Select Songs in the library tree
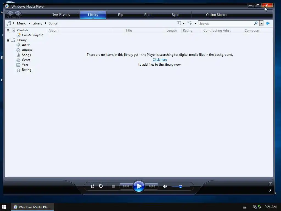This screenshot has height=211, width=281. [x=26, y=55]
